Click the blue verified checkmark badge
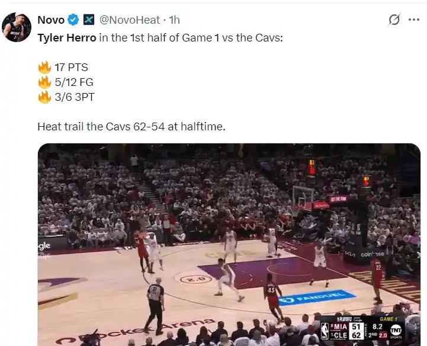Image resolution: width=427 pixels, height=346 pixels. pos(73,20)
